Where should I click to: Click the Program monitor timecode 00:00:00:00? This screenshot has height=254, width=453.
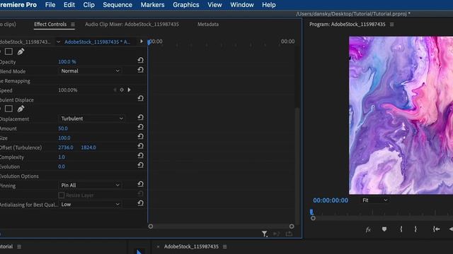pyautogui.click(x=331, y=200)
